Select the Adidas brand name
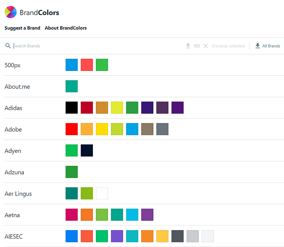Image resolution: width=284 pixels, height=247 pixels. pyautogui.click(x=13, y=108)
